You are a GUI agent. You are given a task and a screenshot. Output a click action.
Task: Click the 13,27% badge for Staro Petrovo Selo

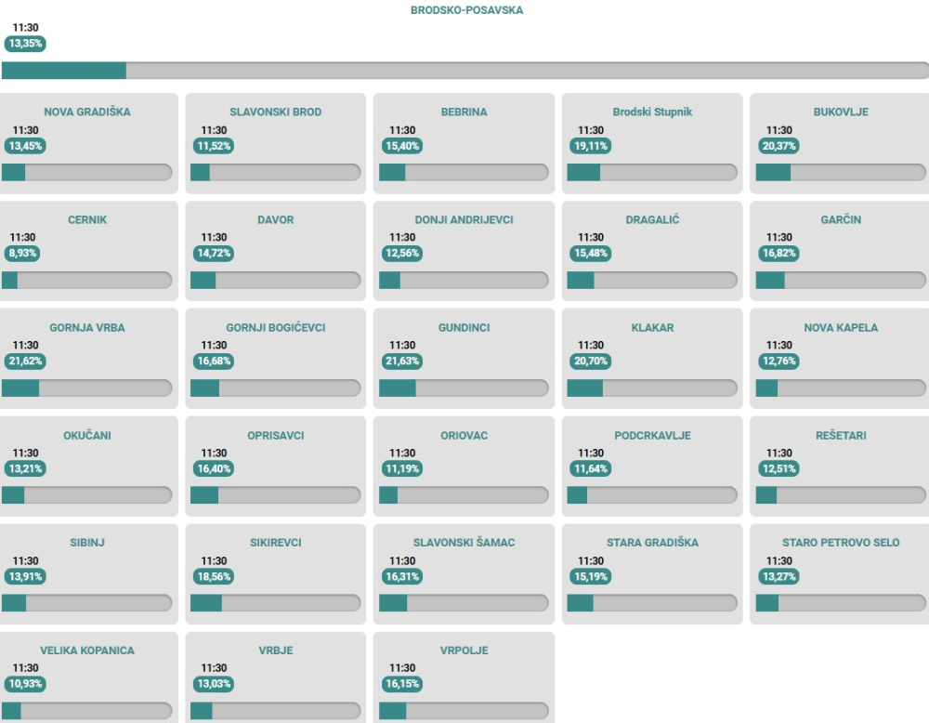tap(779, 576)
